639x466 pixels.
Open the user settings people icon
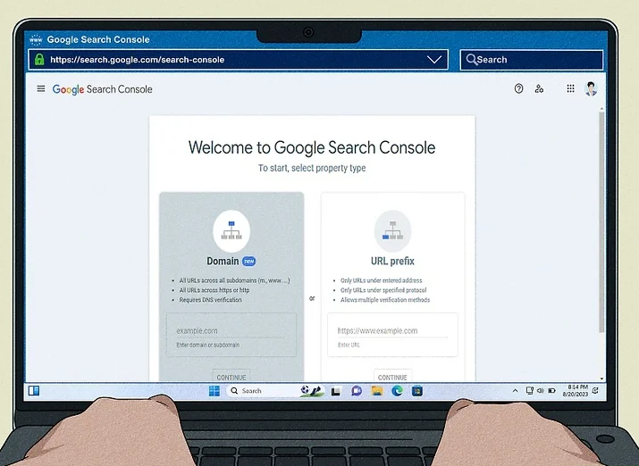point(539,88)
